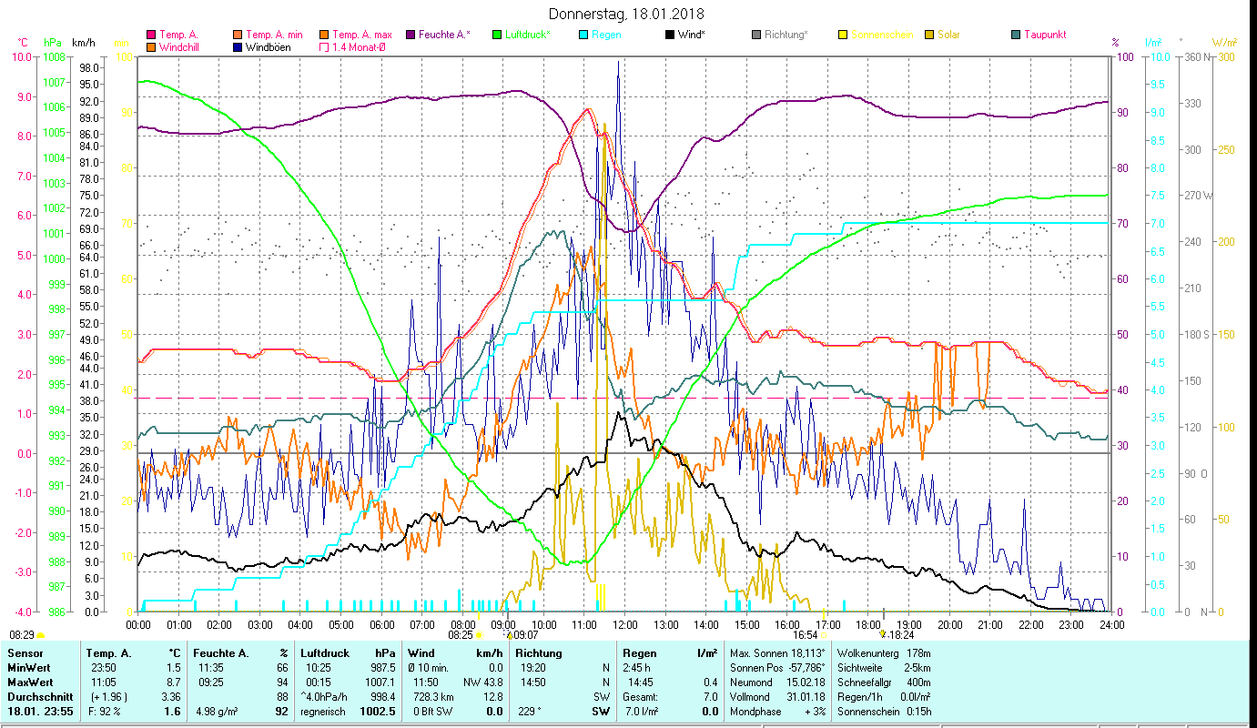Click the °C axis unit label
Viewport: 1257px width, 728px height.
click(x=22, y=43)
